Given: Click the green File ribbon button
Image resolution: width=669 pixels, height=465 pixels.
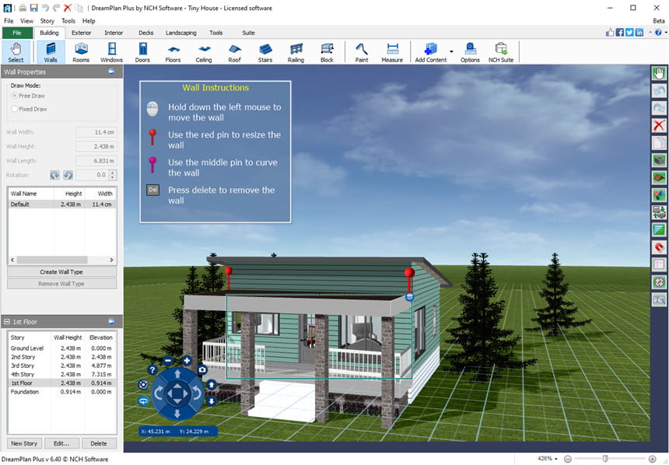Looking at the screenshot, I should click(17, 33).
